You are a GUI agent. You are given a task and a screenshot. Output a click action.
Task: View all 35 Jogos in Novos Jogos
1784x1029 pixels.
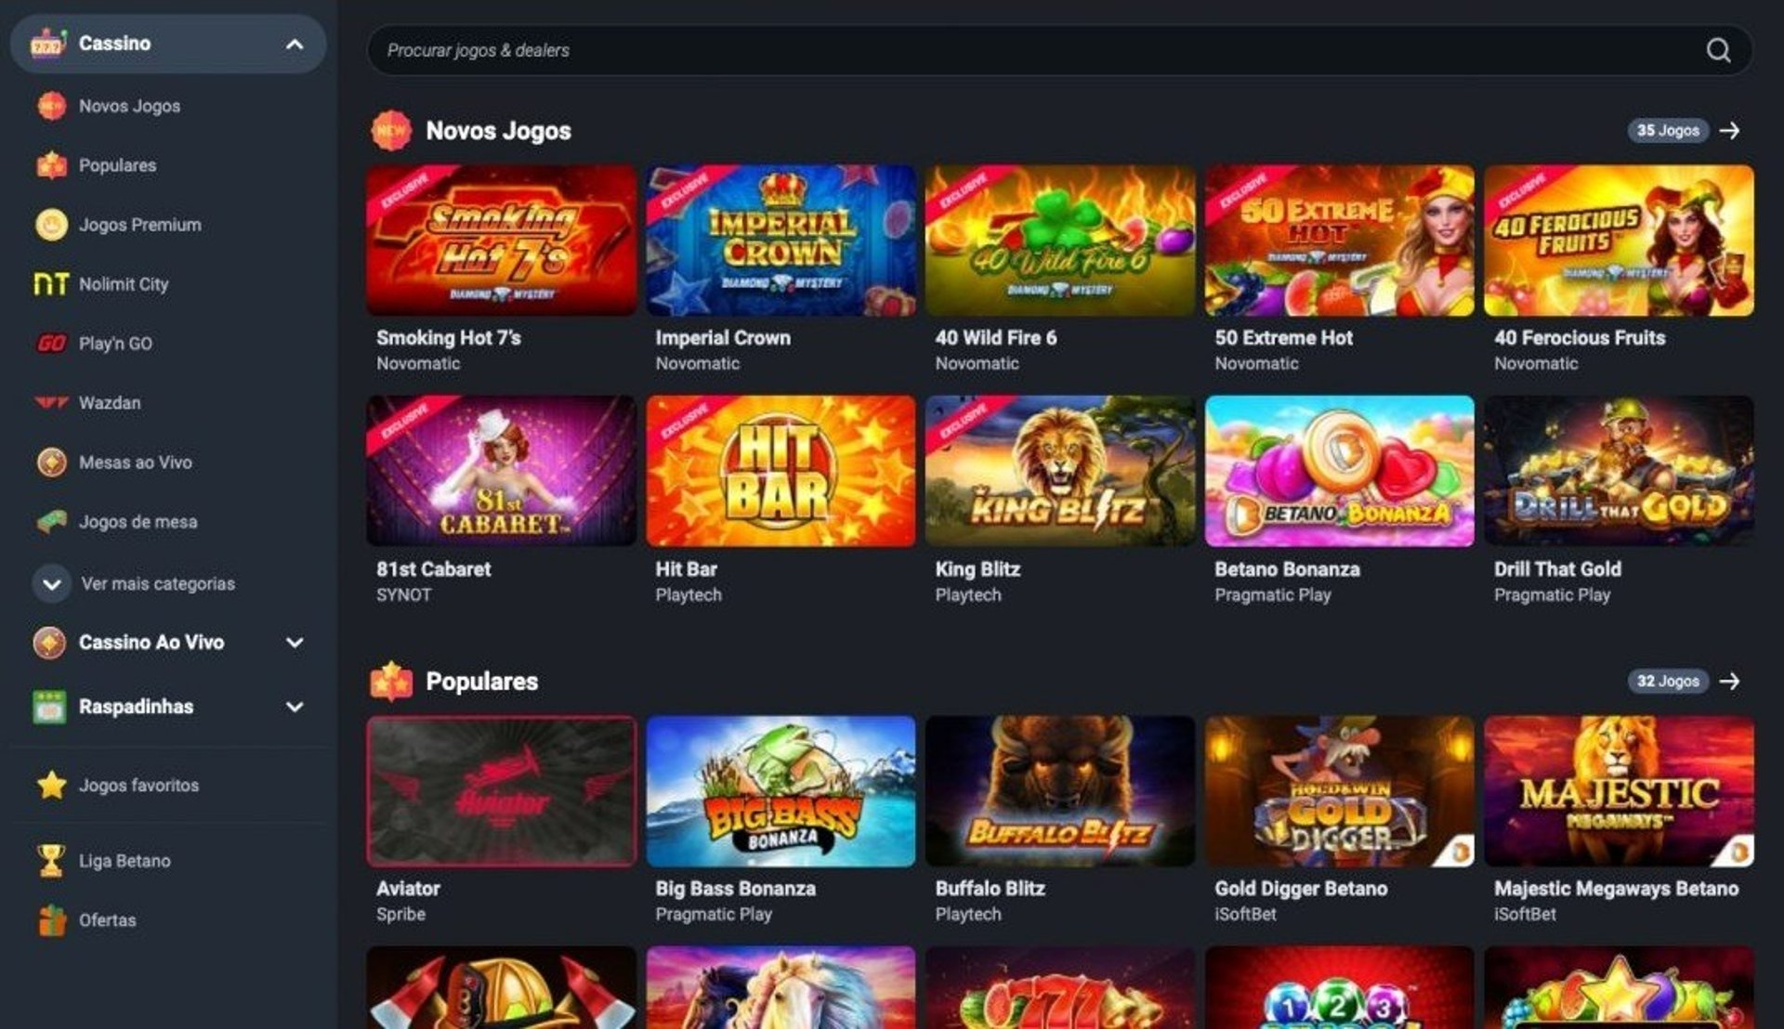[1668, 131]
